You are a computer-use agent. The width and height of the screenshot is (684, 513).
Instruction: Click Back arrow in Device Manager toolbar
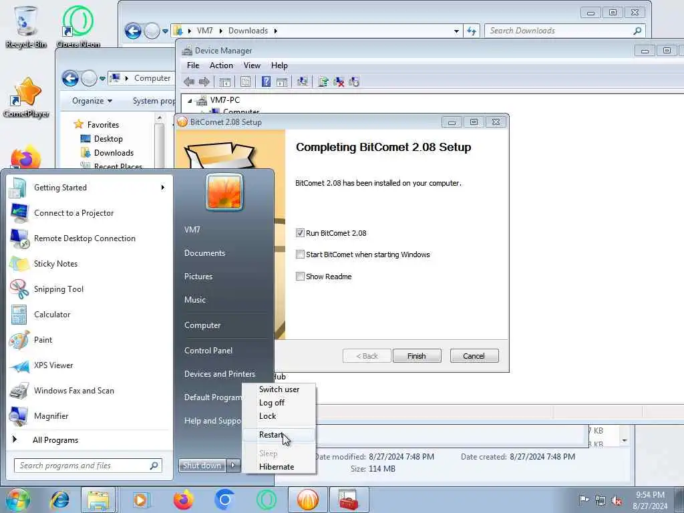point(189,81)
